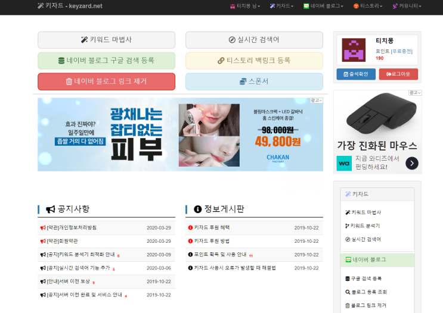Open [약관]개인정보처리방침 notice
This screenshot has width=443, height=313.
click(72, 227)
